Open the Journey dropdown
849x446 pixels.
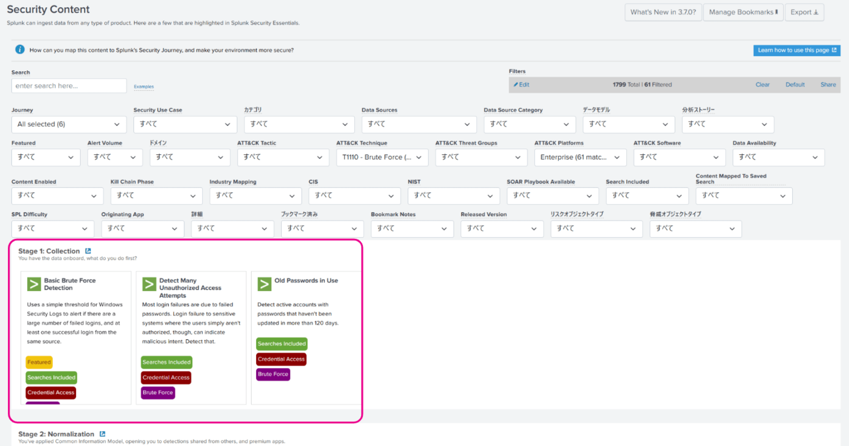(69, 124)
